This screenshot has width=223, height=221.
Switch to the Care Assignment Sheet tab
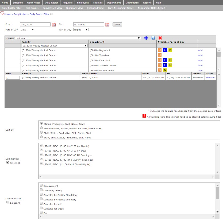coord(121,8)
